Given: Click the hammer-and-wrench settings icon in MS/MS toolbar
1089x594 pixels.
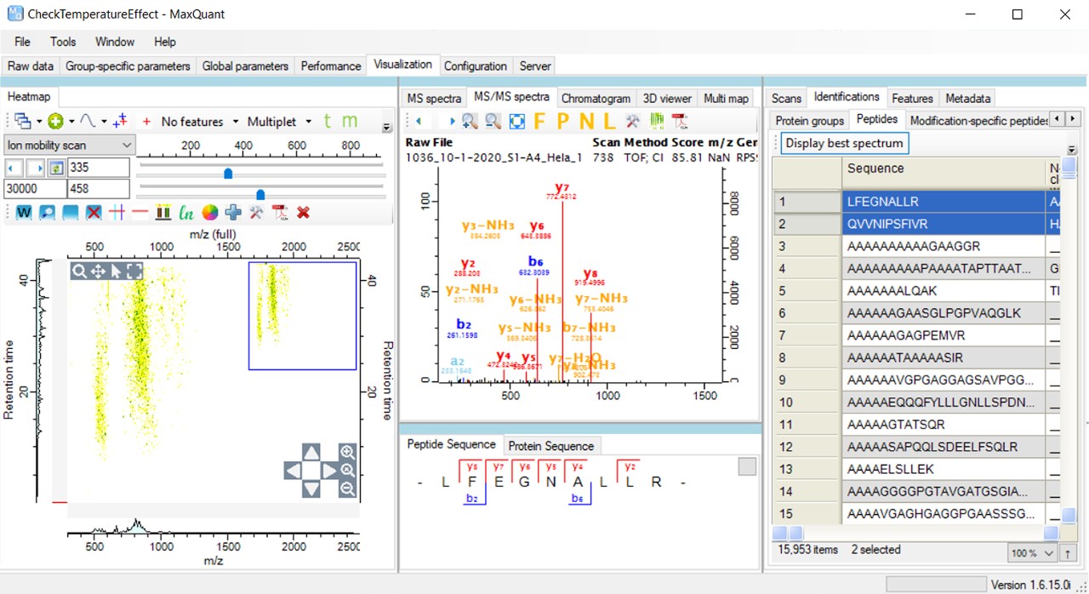Looking at the screenshot, I should (x=633, y=122).
